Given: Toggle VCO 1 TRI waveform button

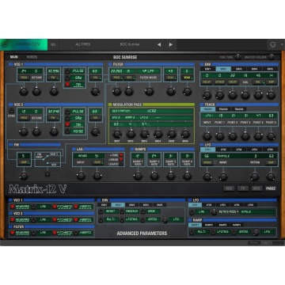Looking at the screenshot, I should [x=68, y=85].
